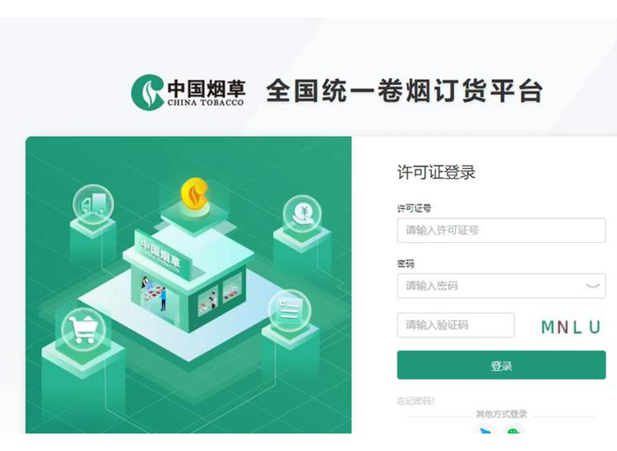This screenshot has height=451, width=617.
Task: Click the delivery truck bubble icon
Action: 93,205
